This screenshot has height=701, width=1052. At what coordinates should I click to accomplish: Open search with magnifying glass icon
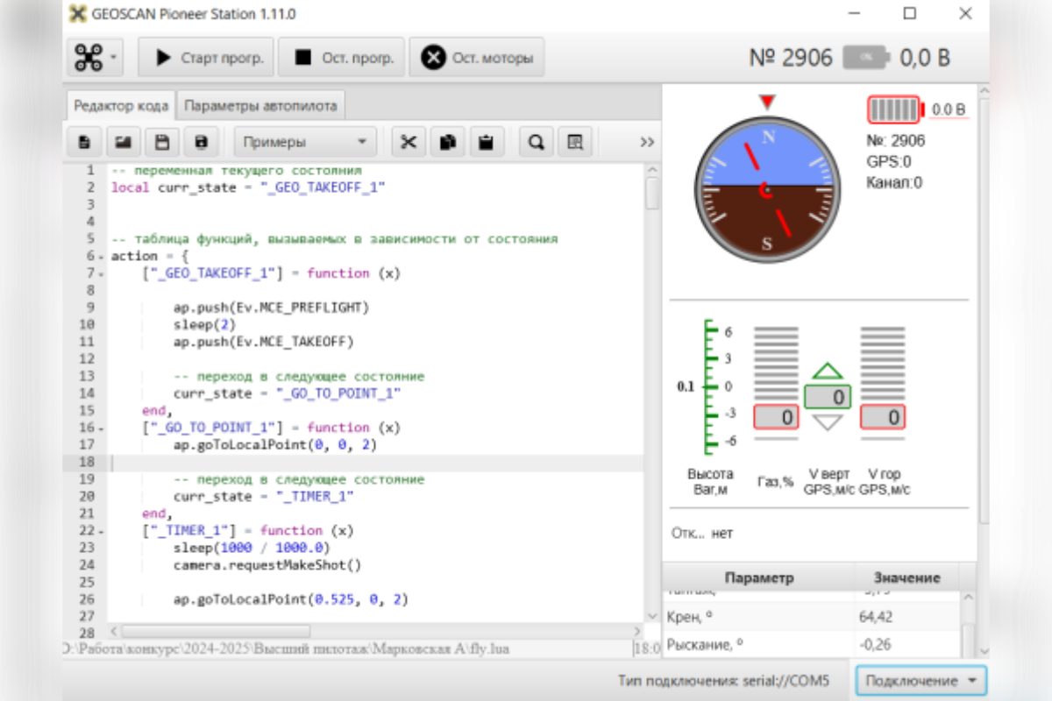[536, 142]
